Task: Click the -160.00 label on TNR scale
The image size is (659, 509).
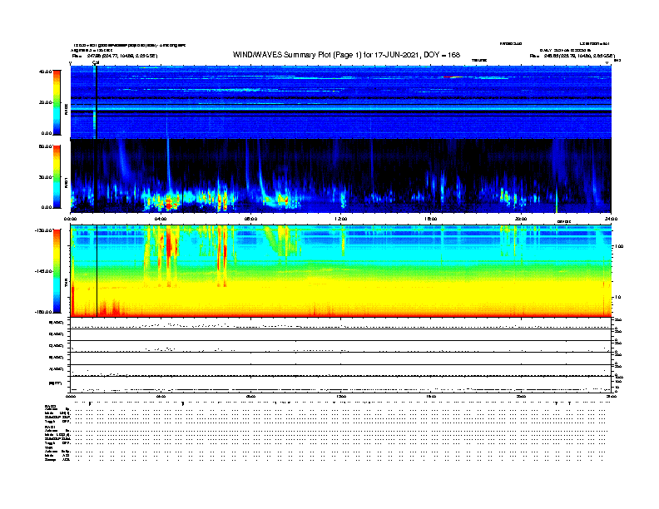Action: [x=44, y=312]
